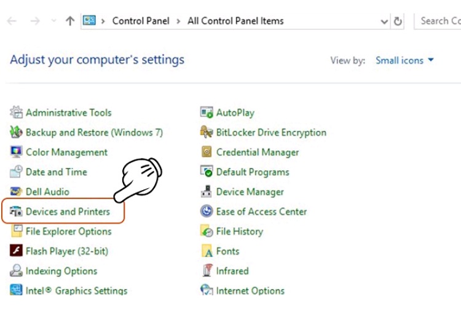Click the Administrative Tools gear icon
The image size is (461, 319).
16,112
